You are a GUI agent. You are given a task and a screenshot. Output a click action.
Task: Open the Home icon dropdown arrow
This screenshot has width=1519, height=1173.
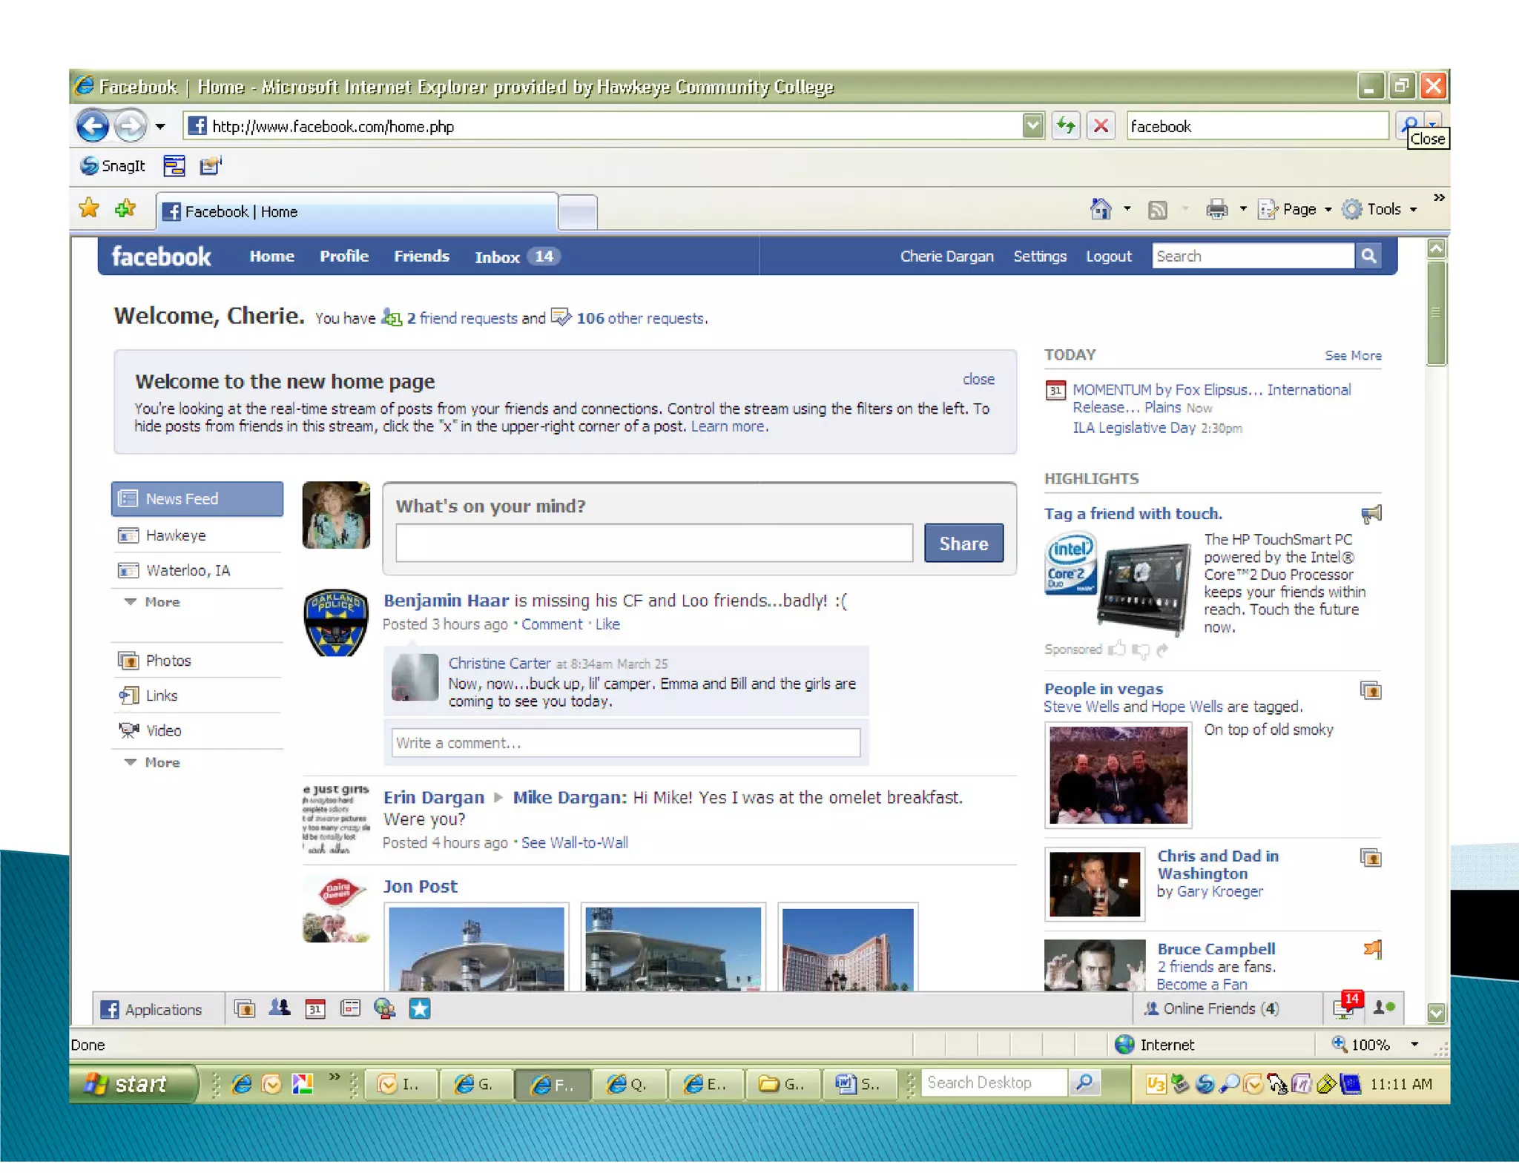tap(1127, 209)
